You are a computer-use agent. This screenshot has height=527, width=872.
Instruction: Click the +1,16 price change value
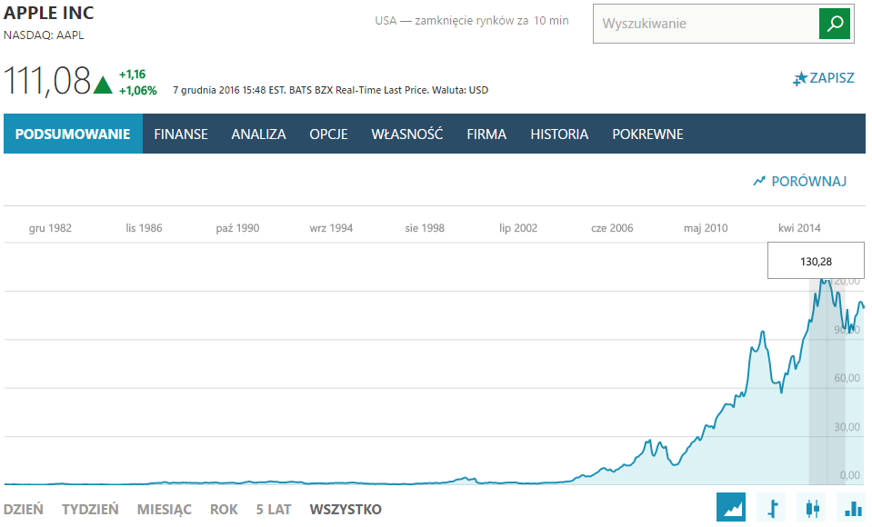(x=133, y=74)
